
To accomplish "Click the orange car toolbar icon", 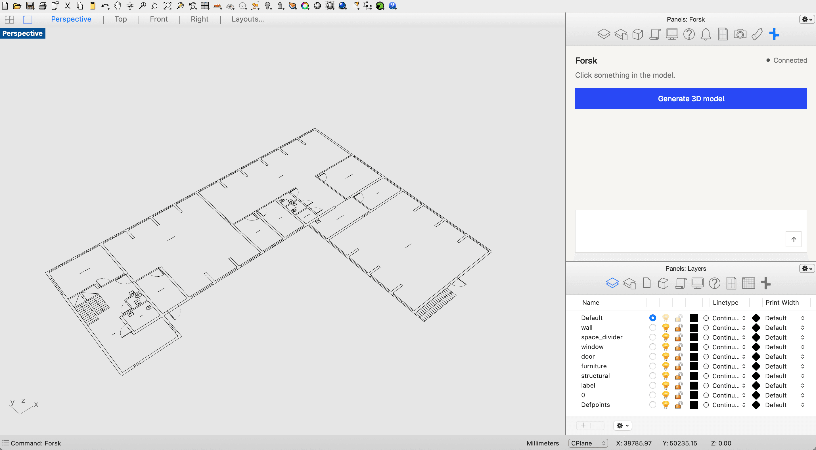I will coord(217,6).
